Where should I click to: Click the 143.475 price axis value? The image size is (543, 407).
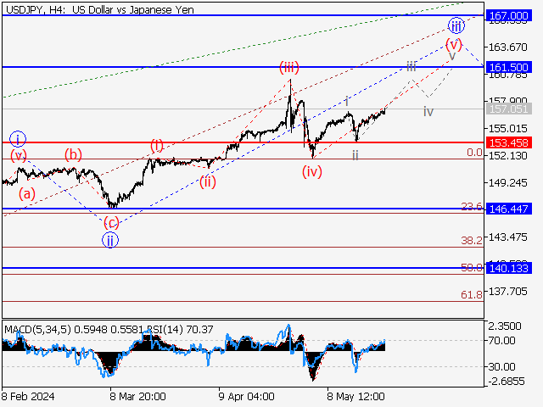[507, 237]
